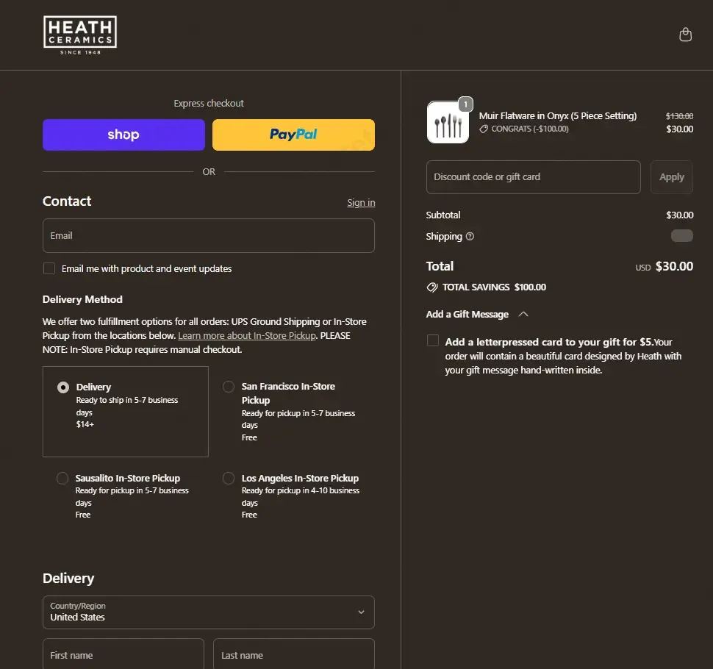The image size is (713, 669).
Task: Select Sausalito In-Store Pickup option
Action: point(63,479)
